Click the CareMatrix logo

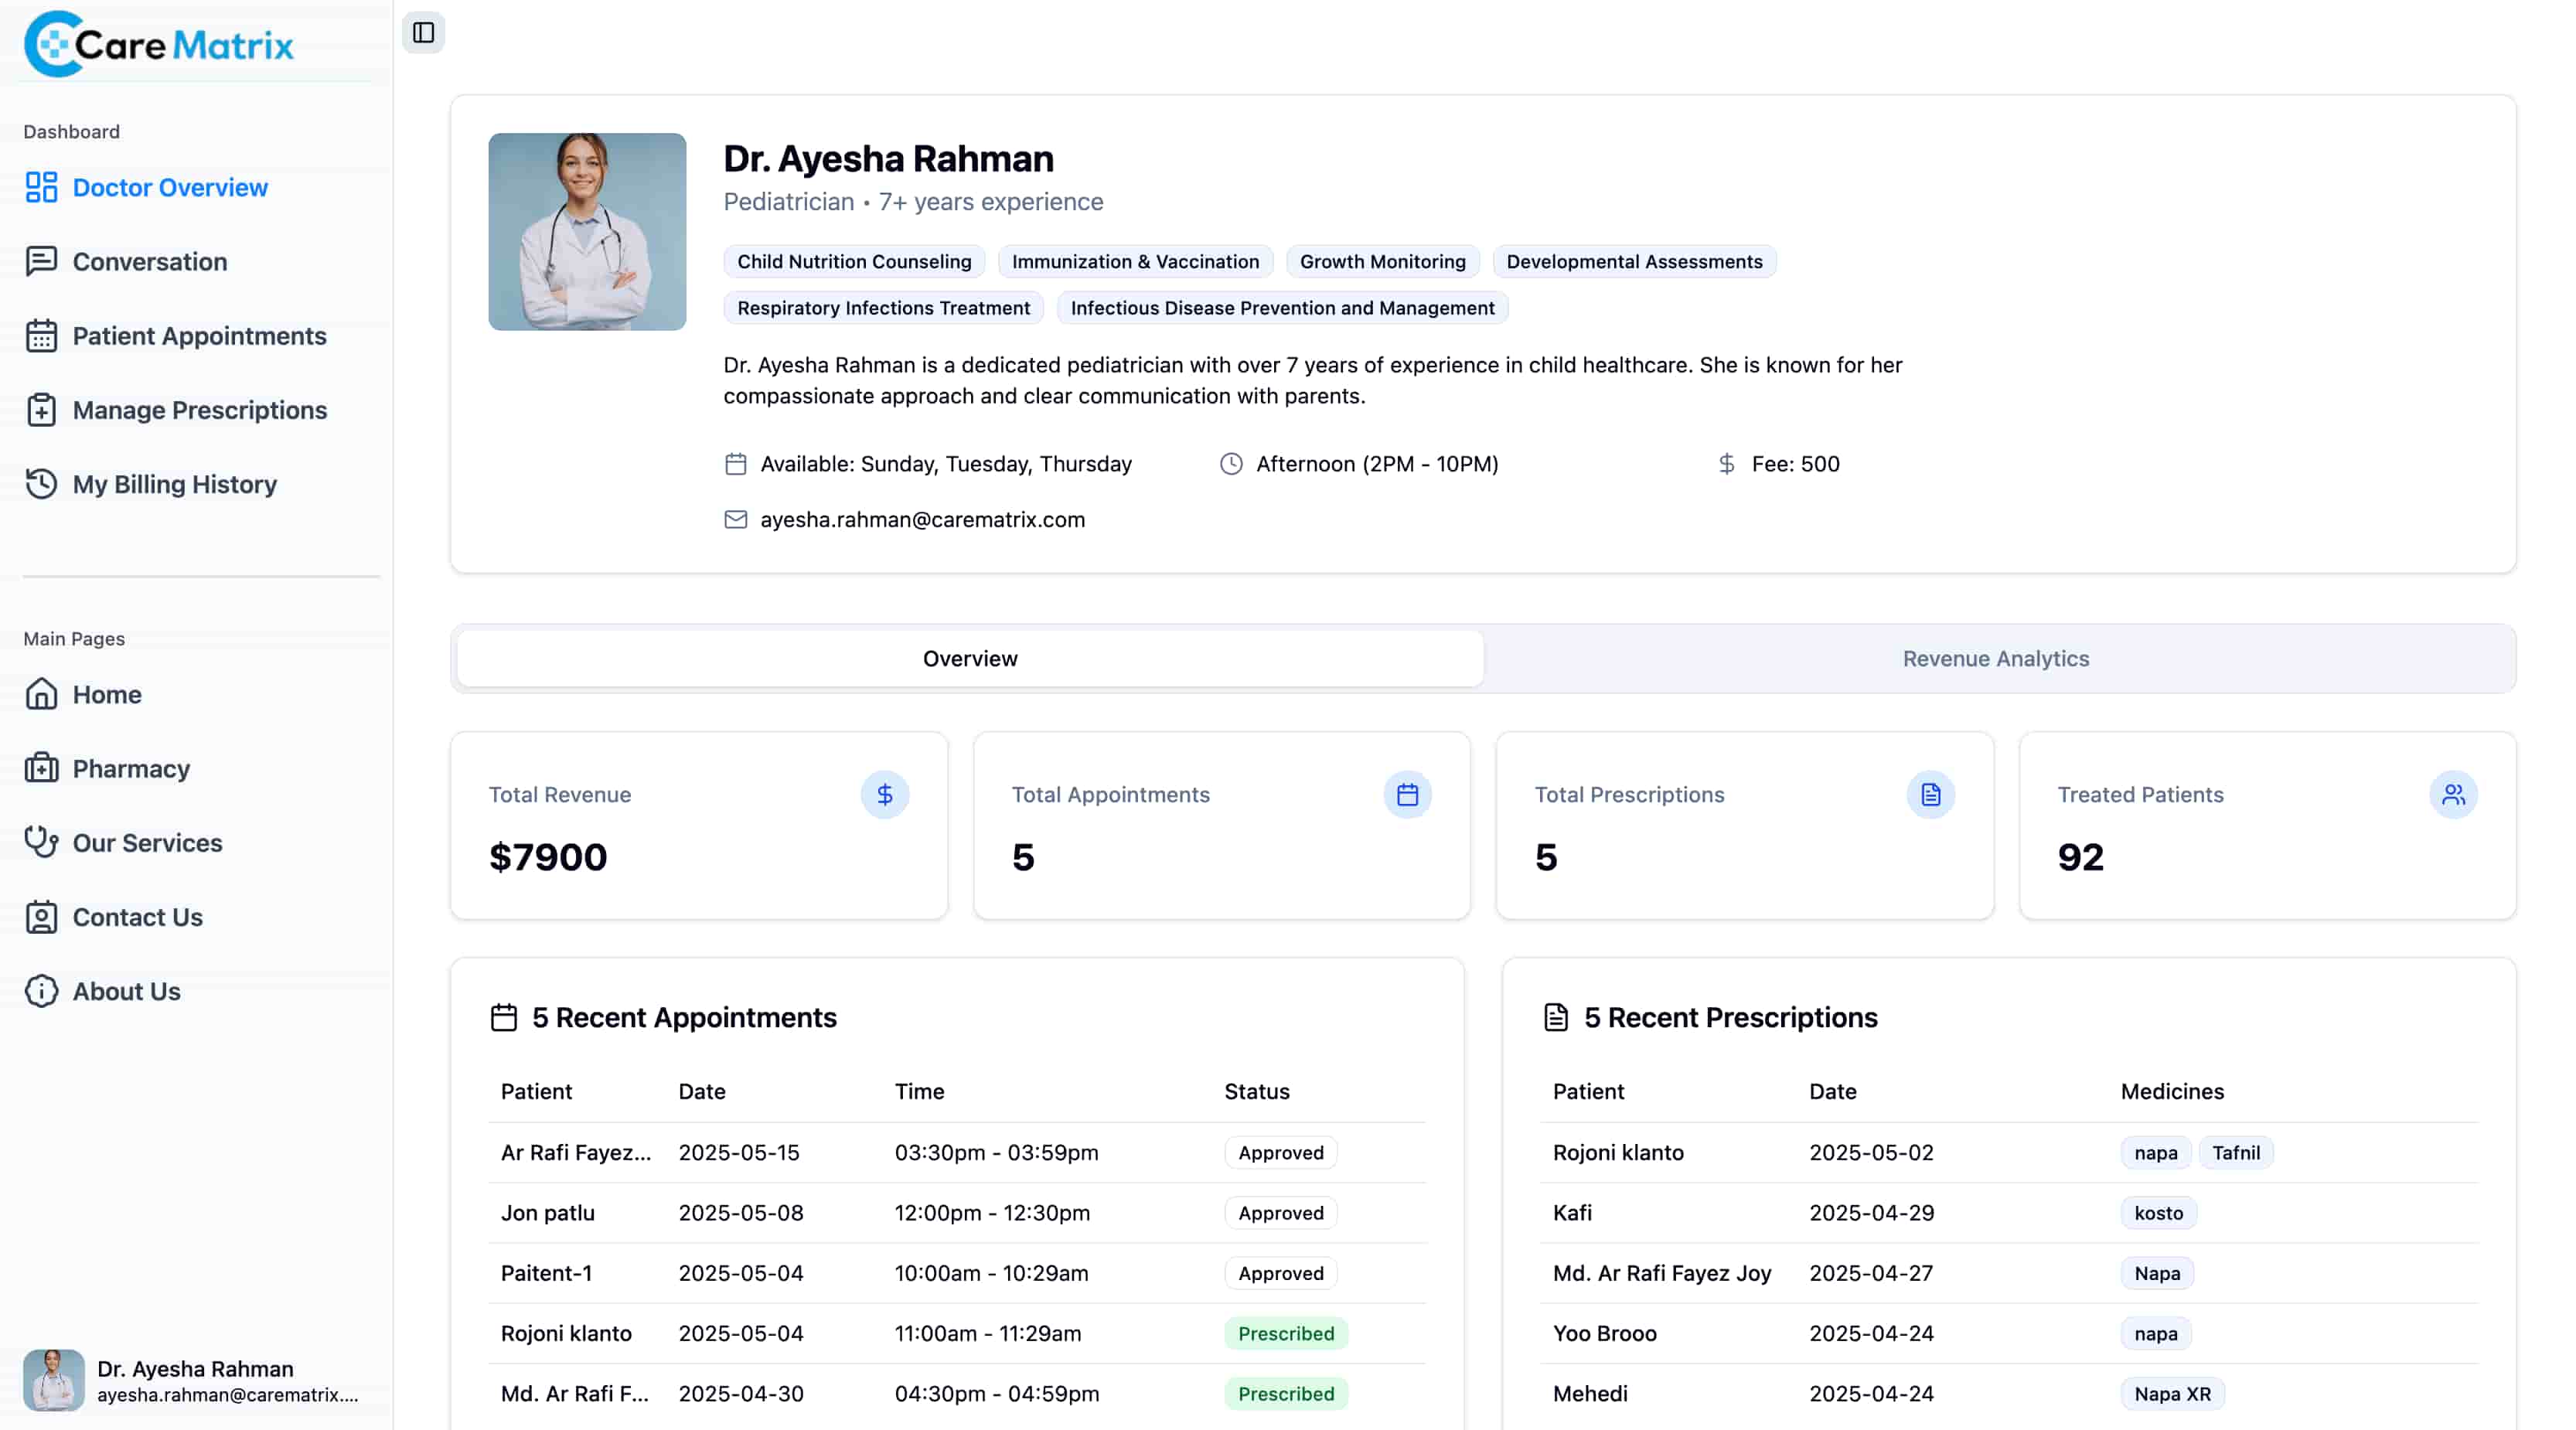[159, 44]
